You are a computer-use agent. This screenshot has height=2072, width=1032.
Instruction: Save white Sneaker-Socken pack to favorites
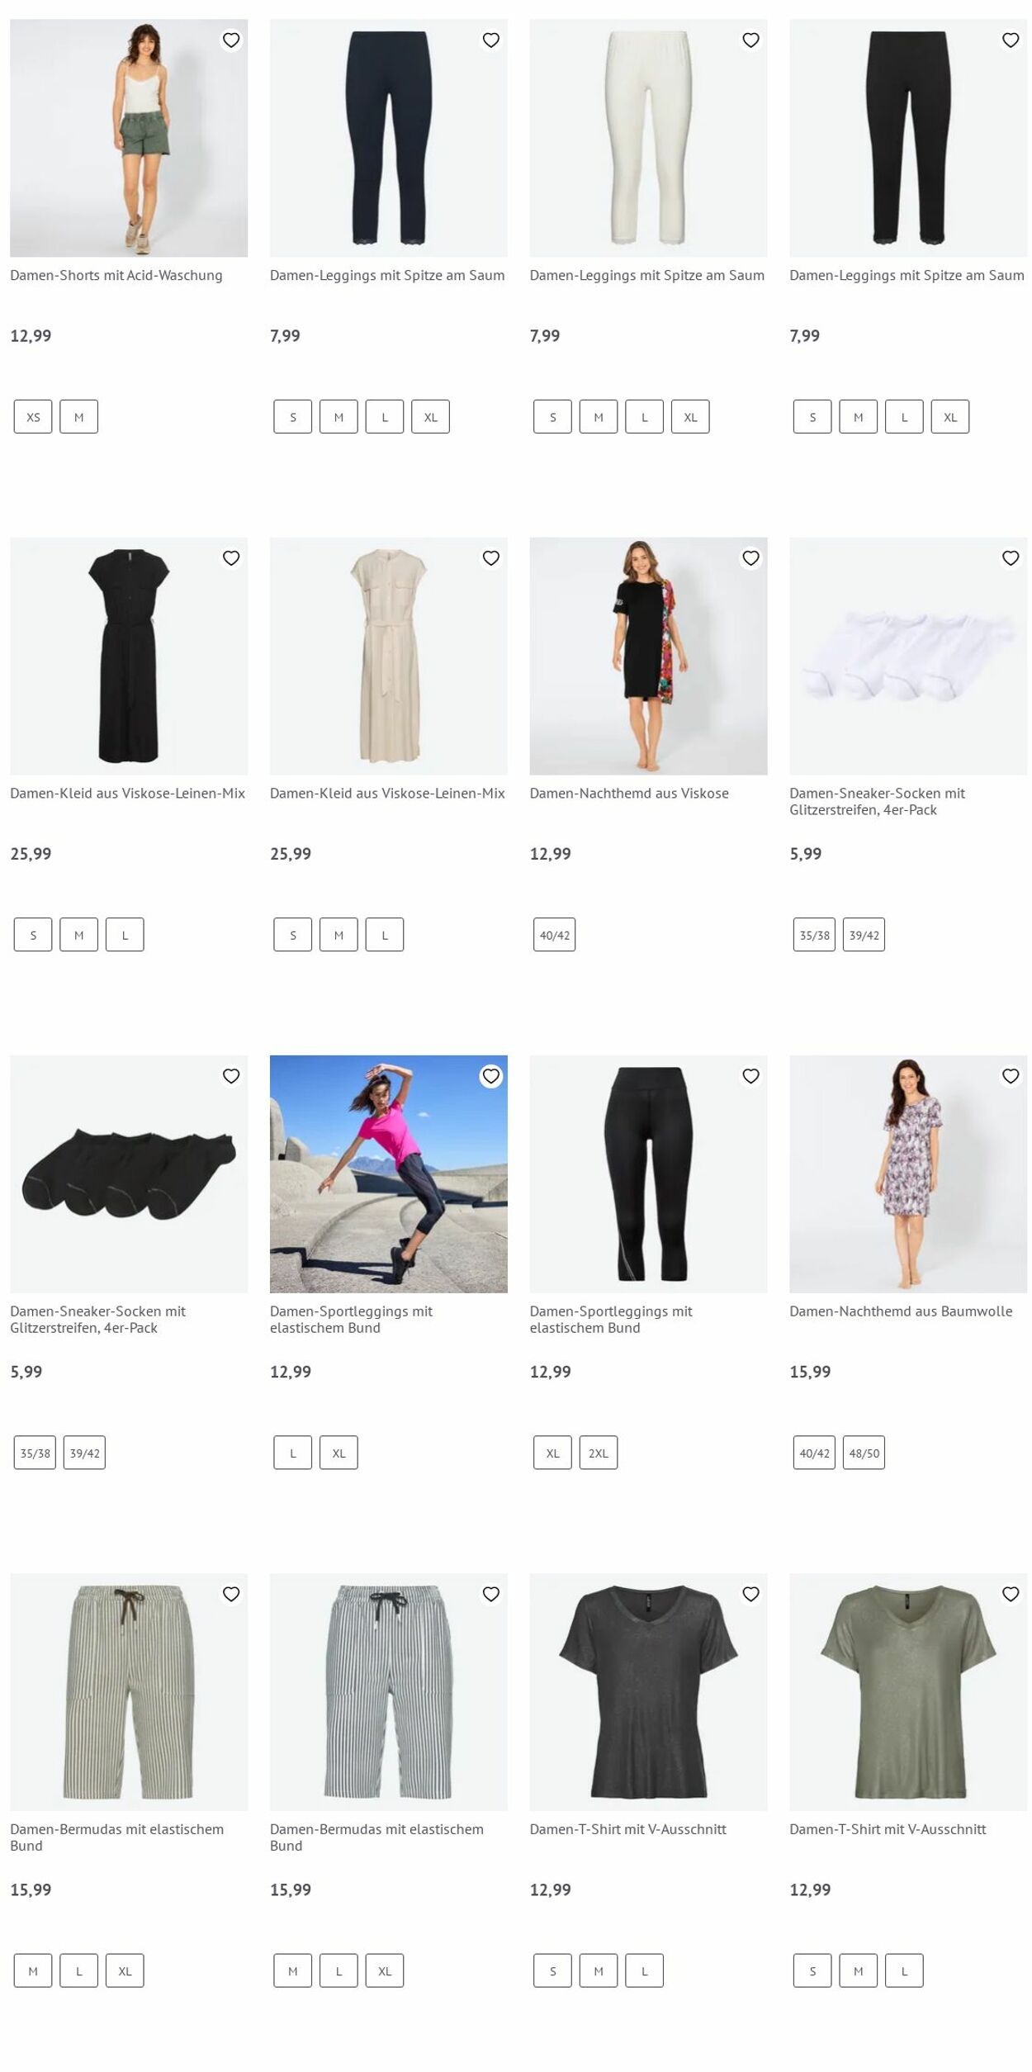1011,558
